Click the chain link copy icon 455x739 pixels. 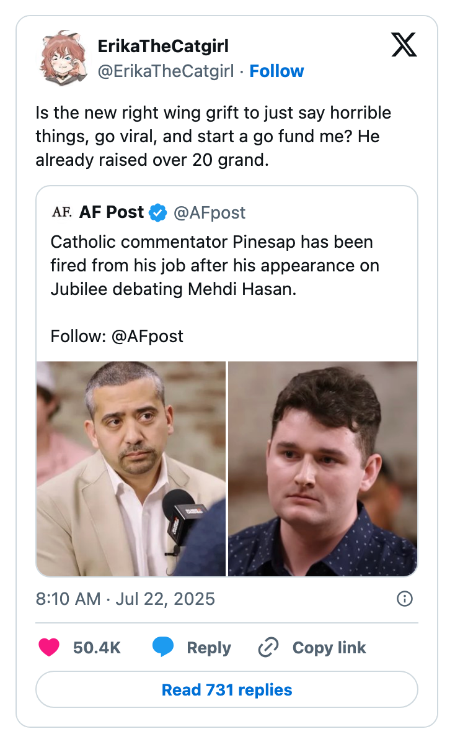coord(268,648)
